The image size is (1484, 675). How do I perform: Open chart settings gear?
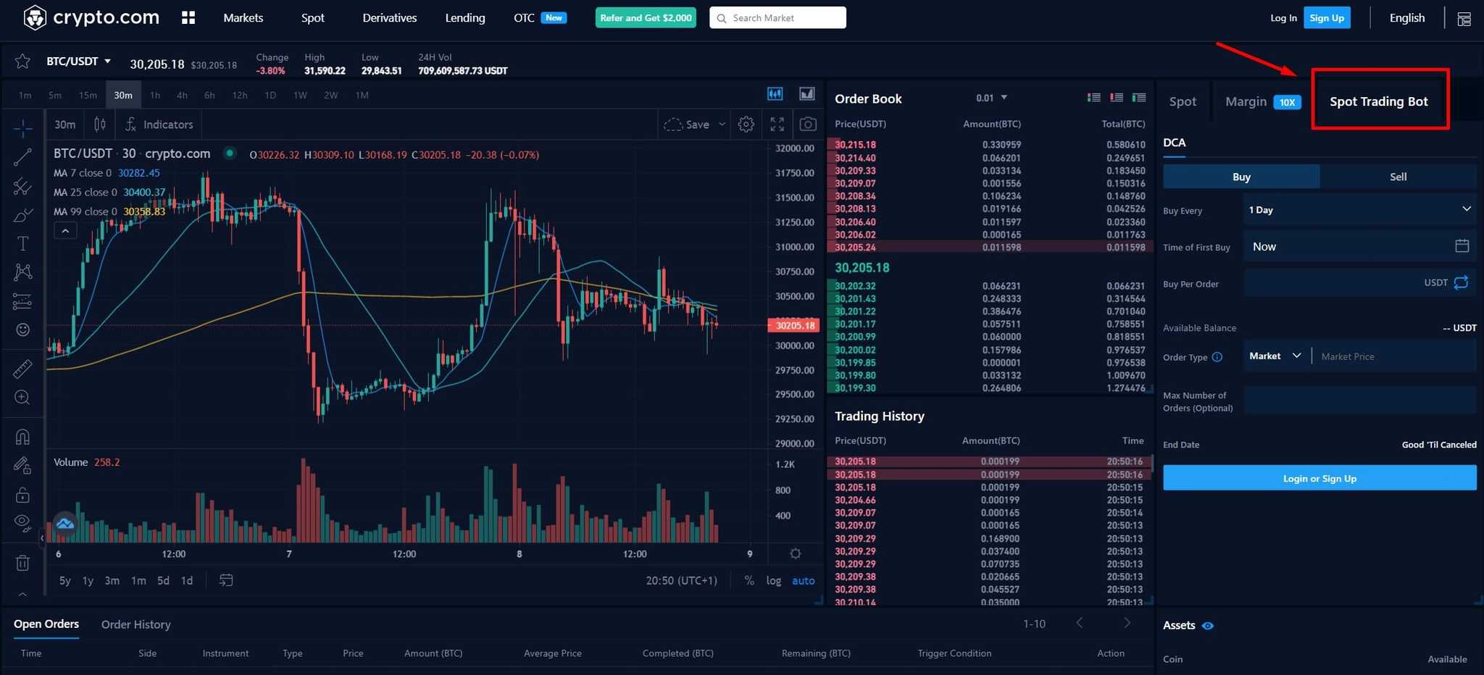pyautogui.click(x=746, y=125)
